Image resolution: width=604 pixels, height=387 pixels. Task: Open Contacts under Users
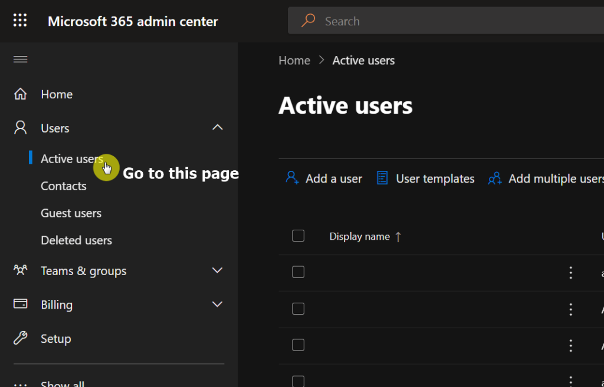click(64, 186)
